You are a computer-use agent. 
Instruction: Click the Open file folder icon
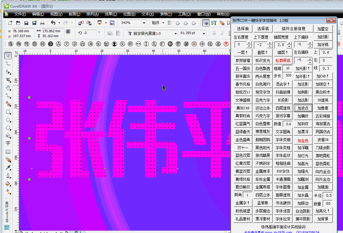click(x=18, y=23)
